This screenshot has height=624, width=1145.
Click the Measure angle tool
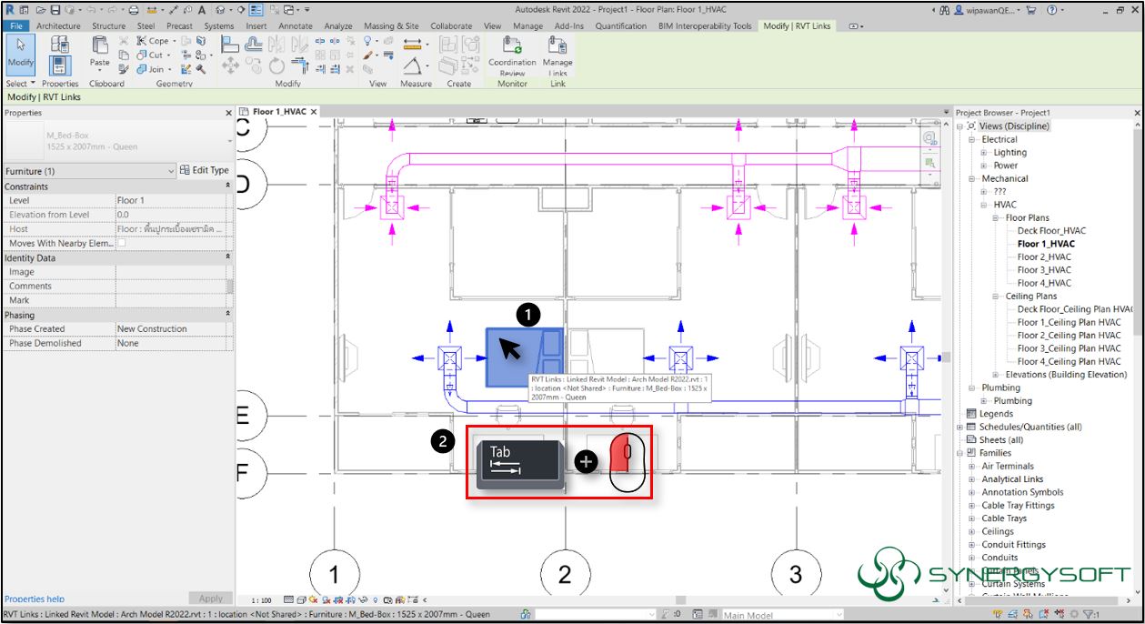410,65
